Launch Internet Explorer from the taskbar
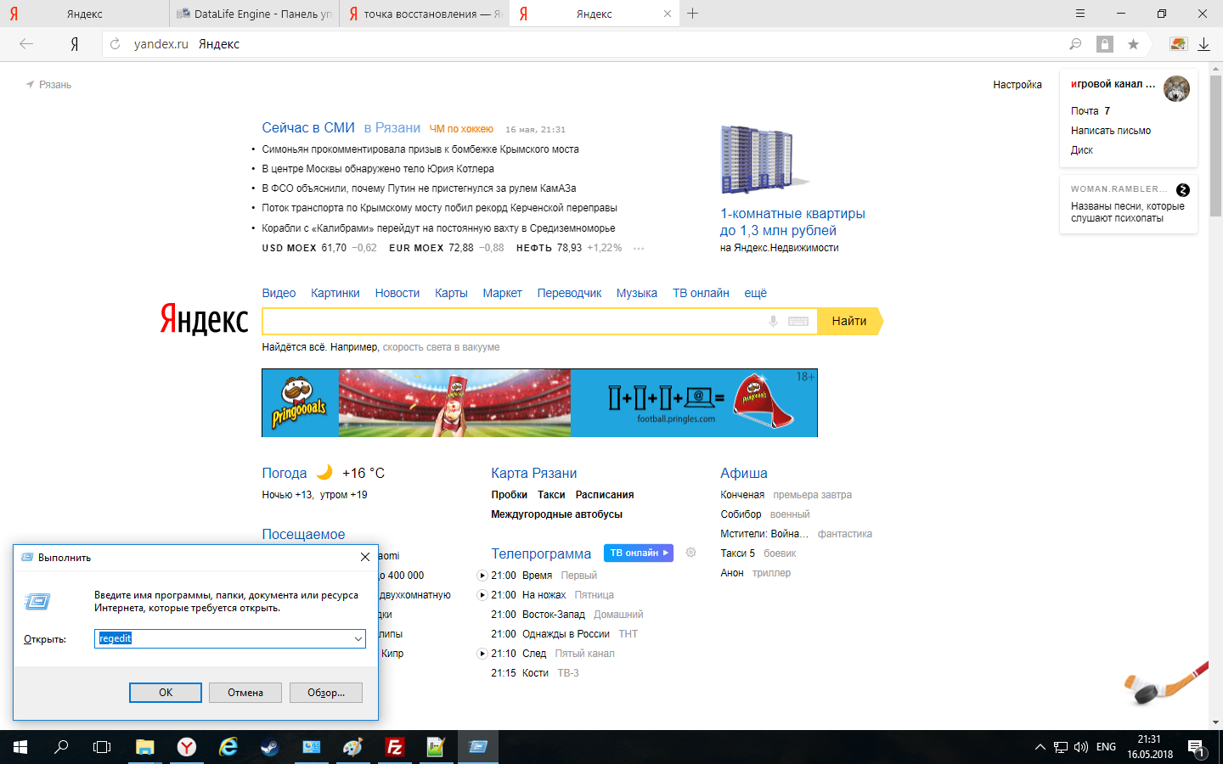This screenshot has height=764, width=1223. pyautogui.click(x=228, y=747)
